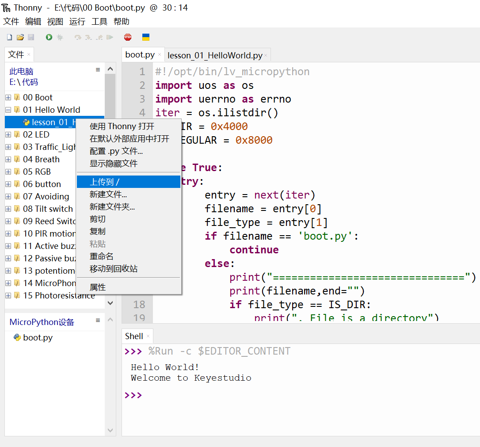Choose 新建文件夹... in context menu
This screenshot has height=447, width=480.
tap(129, 206)
